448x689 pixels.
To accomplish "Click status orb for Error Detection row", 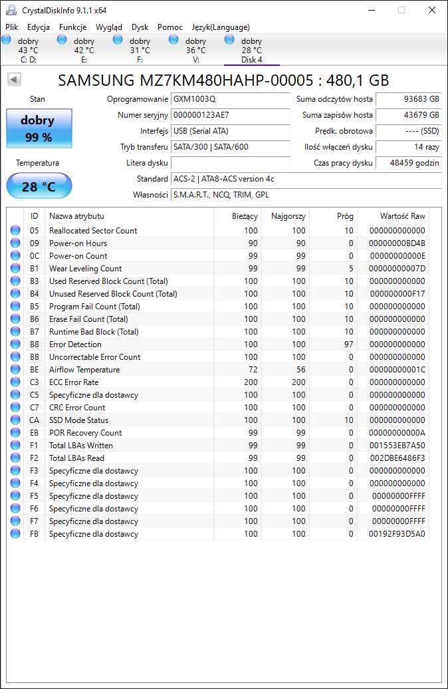I will coord(15,344).
